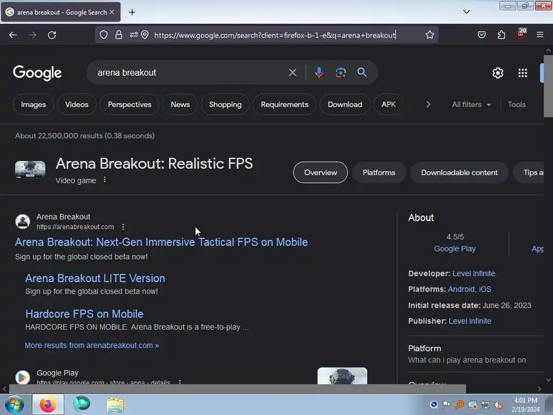Submit search with magnifying glass icon

(x=362, y=72)
